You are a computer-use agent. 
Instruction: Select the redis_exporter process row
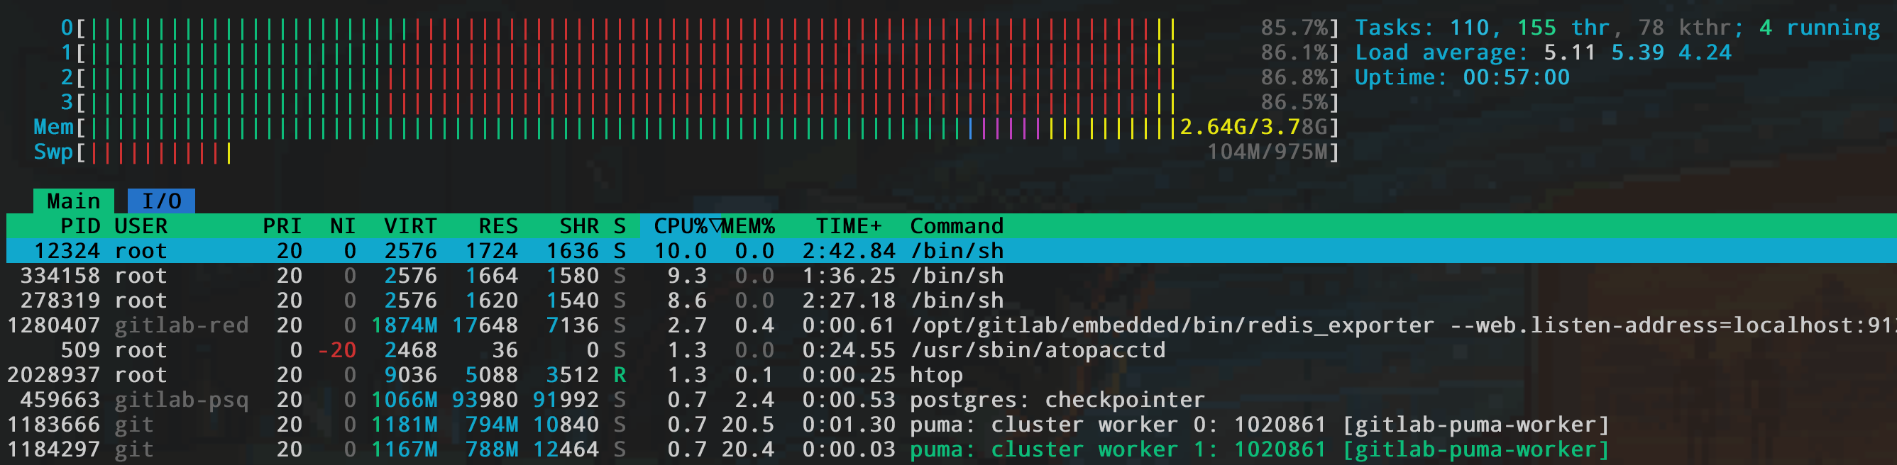point(1171,325)
